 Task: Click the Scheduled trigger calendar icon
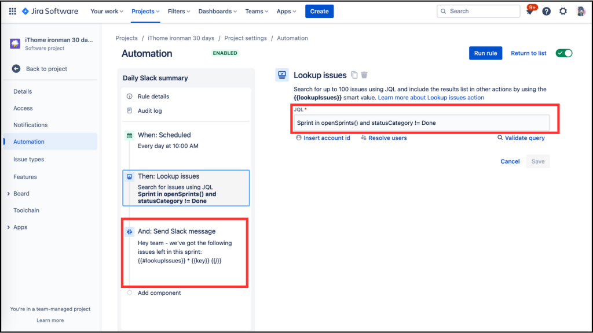[129, 135]
